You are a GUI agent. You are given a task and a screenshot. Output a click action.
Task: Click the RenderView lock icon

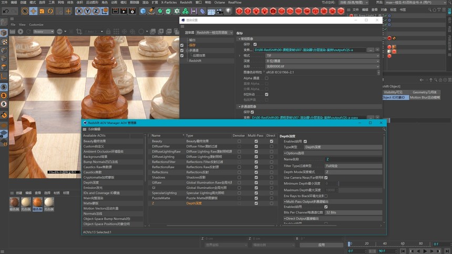(108, 31)
